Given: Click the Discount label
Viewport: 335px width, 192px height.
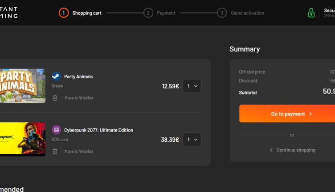Looking at the screenshot, I should tap(248, 81).
